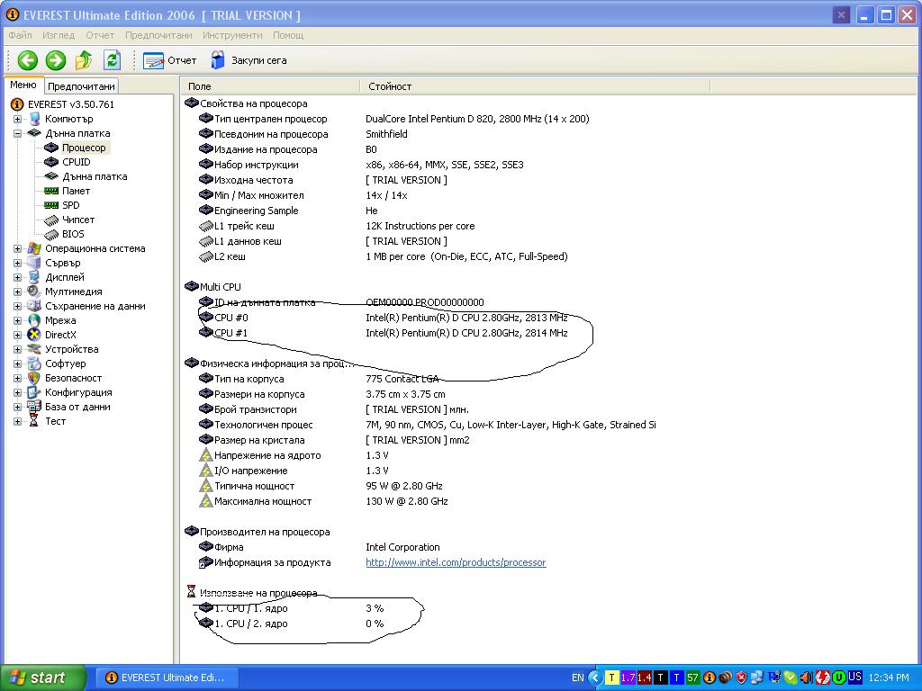Viewport: 922px width, 691px height.
Task: Click the Refresh toolbar icon
Action: point(112,60)
